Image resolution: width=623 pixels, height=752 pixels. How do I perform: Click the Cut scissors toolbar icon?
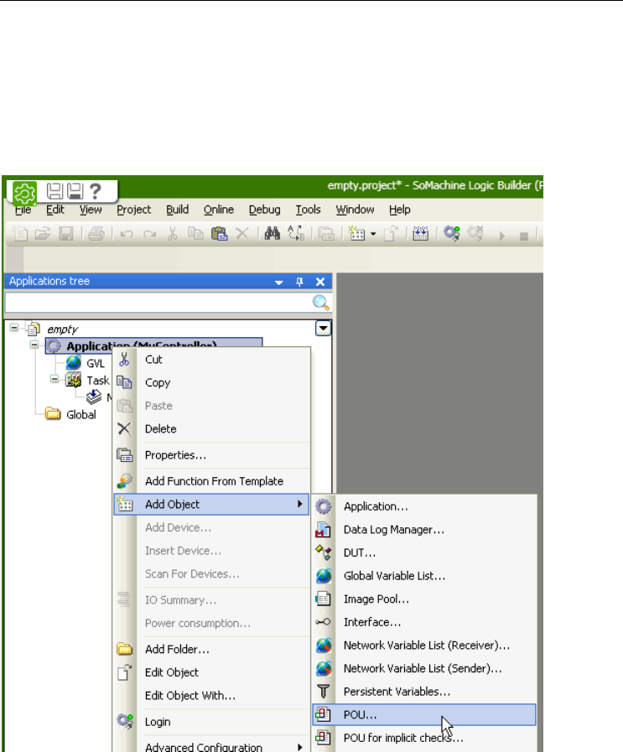click(172, 234)
